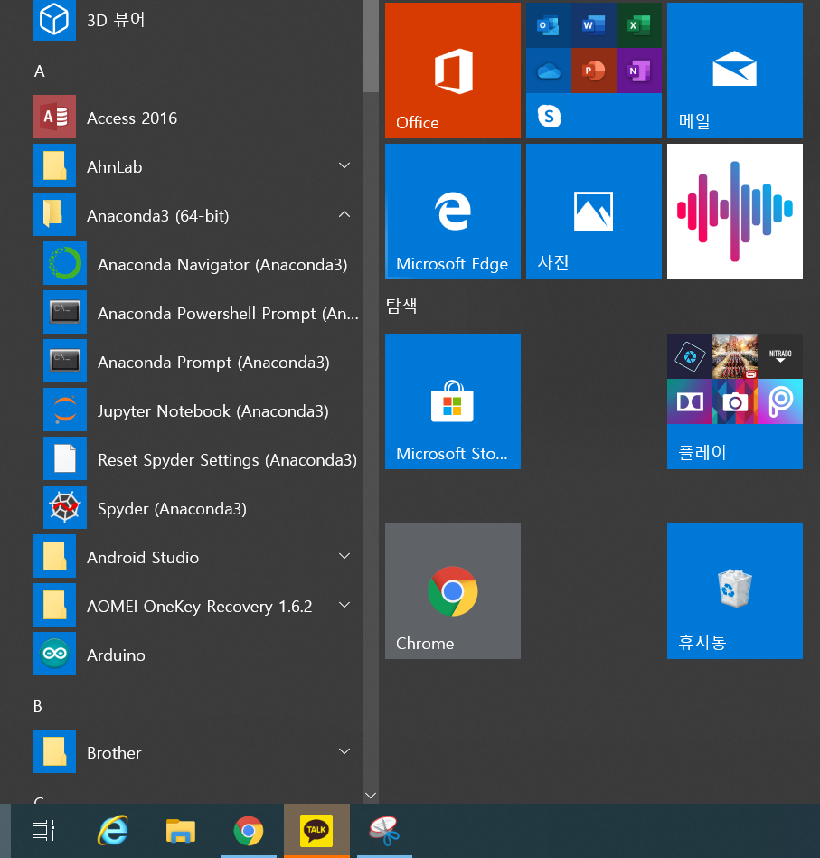
Task: Launch Spyder (Anaconda3) spider-web icon
Action: pyautogui.click(x=65, y=507)
